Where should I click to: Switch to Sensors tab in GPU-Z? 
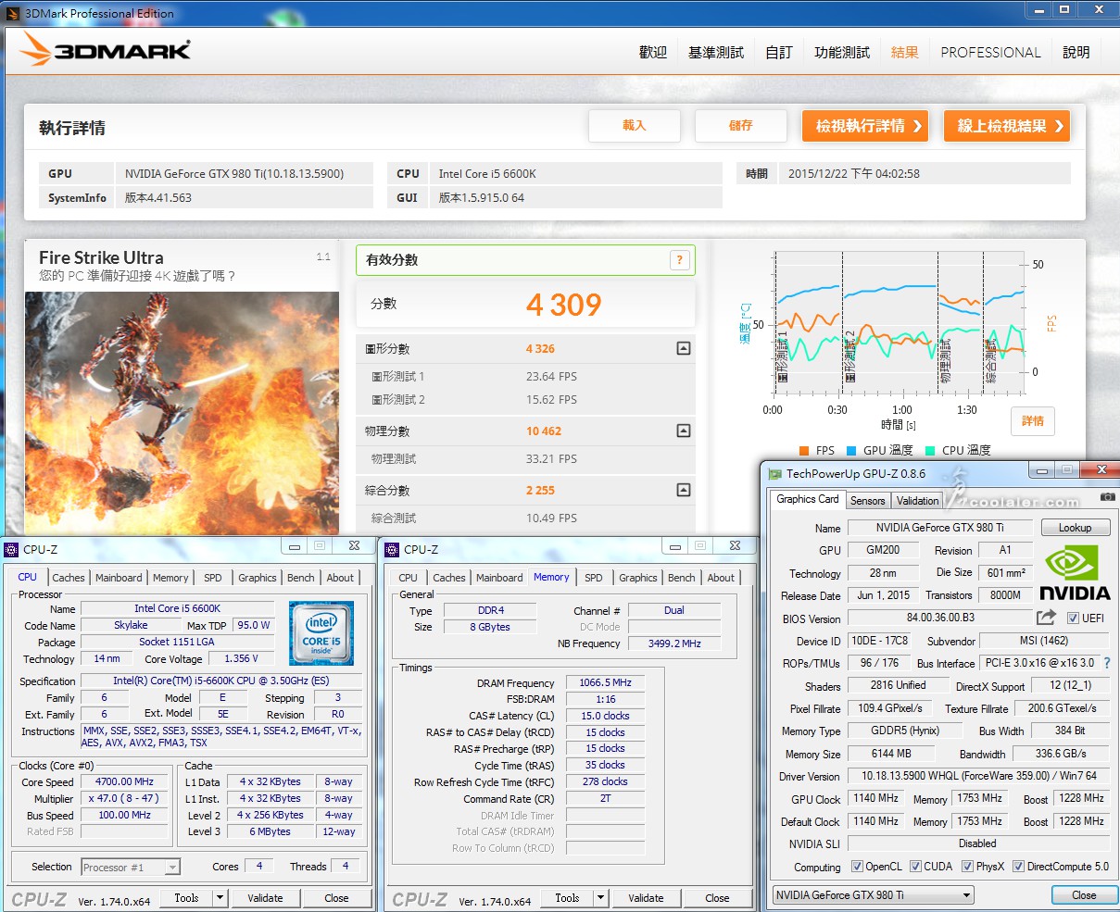point(868,501)
